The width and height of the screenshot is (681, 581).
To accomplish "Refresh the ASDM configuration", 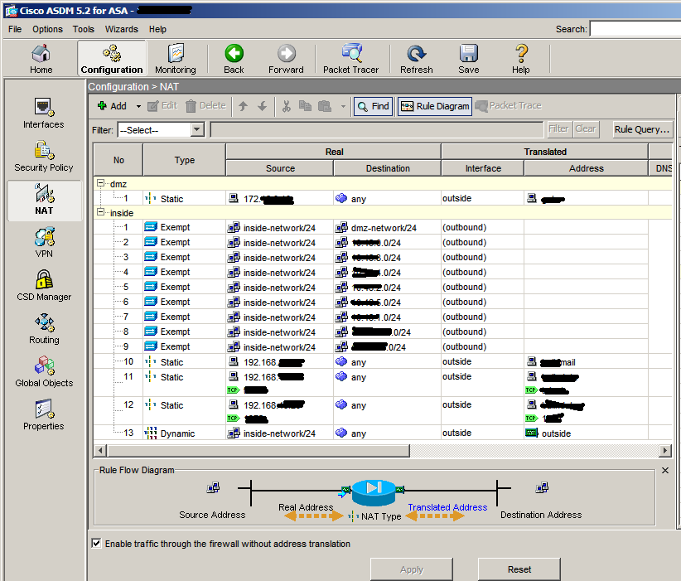I will coord(417,59).
